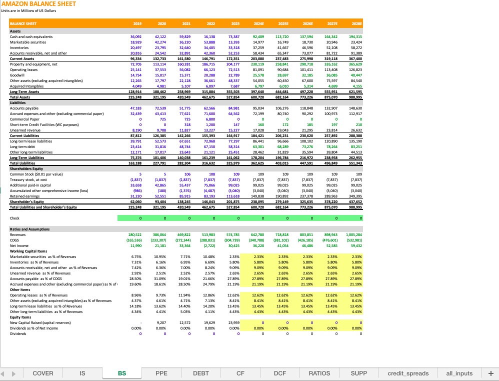
Task: Click the Ratios and Assumptions section header
Action: pyautogui.click(x=29, y=229)
